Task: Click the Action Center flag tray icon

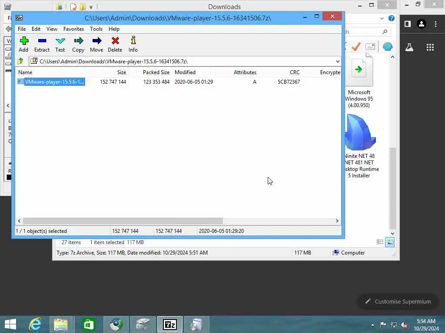Action: coord(383,325)
